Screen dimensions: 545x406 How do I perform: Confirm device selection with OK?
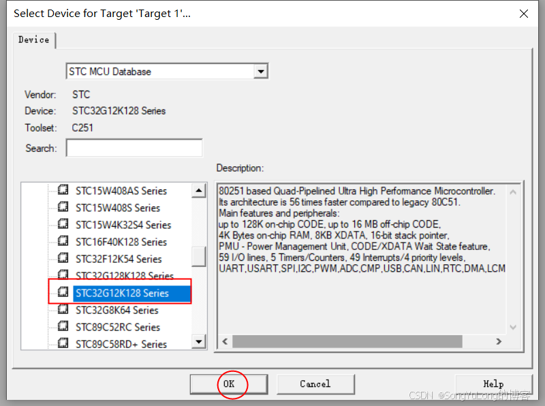pyautogui.click(x=229, y=384)
